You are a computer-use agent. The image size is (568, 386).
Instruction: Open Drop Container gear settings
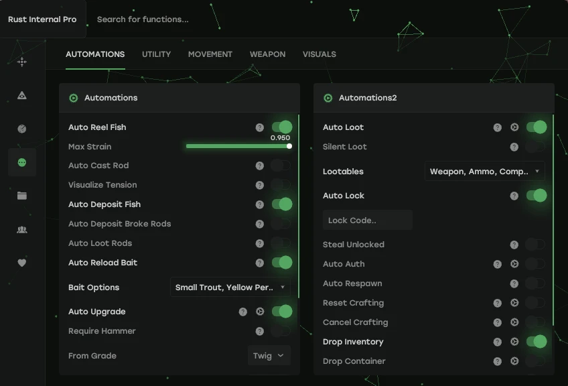point(514,361)
